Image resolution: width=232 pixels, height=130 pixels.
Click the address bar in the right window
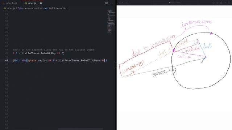click(x=175, y=3)
